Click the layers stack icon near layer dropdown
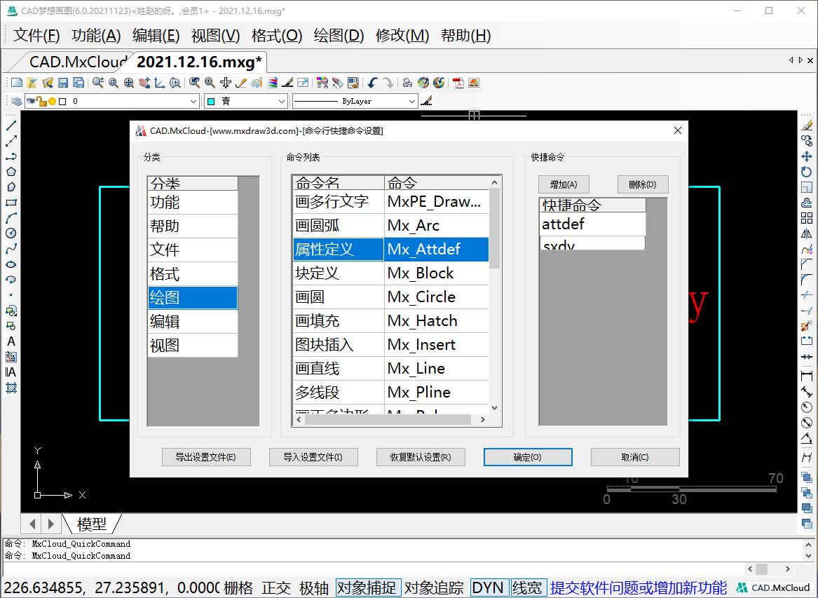 [x=15, y=100]
